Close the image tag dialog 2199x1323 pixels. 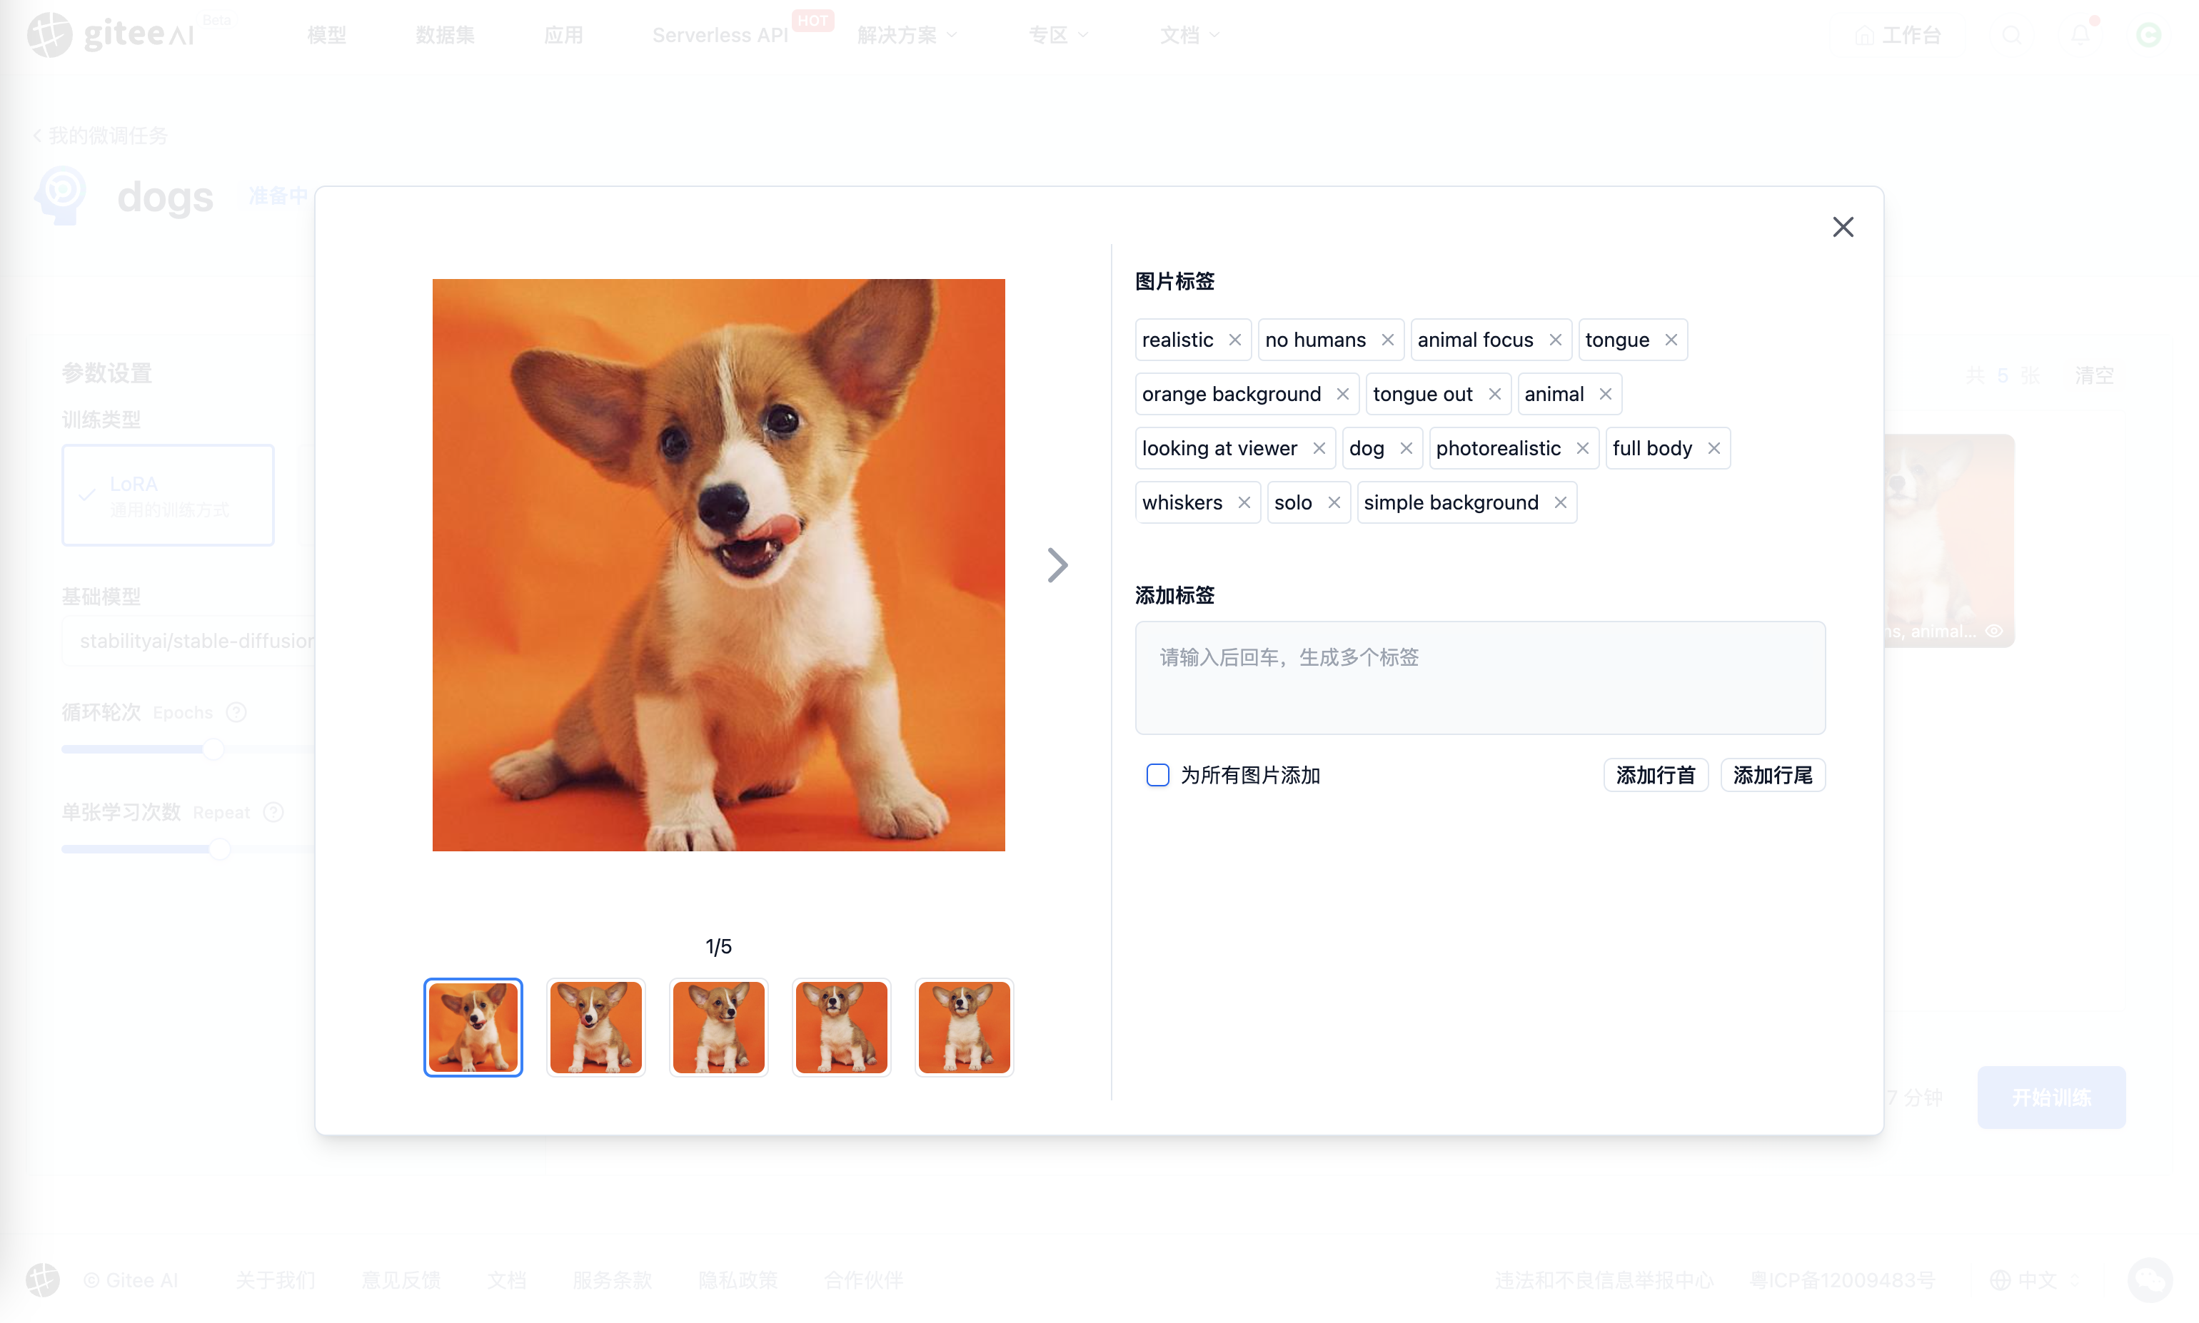coord(1842,228)
